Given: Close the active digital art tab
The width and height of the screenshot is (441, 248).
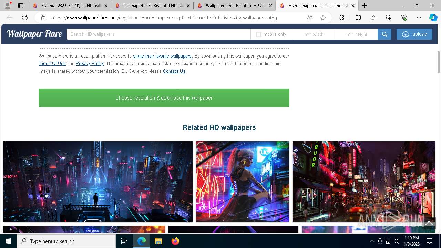Looking at the screenshot, I should pos(353,6).
